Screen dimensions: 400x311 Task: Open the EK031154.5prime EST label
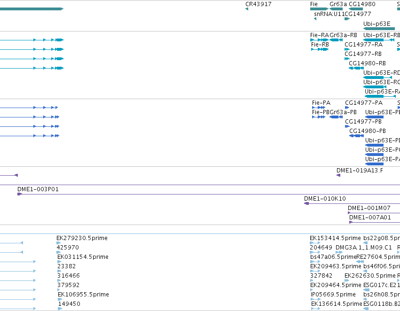pos(83,257)
